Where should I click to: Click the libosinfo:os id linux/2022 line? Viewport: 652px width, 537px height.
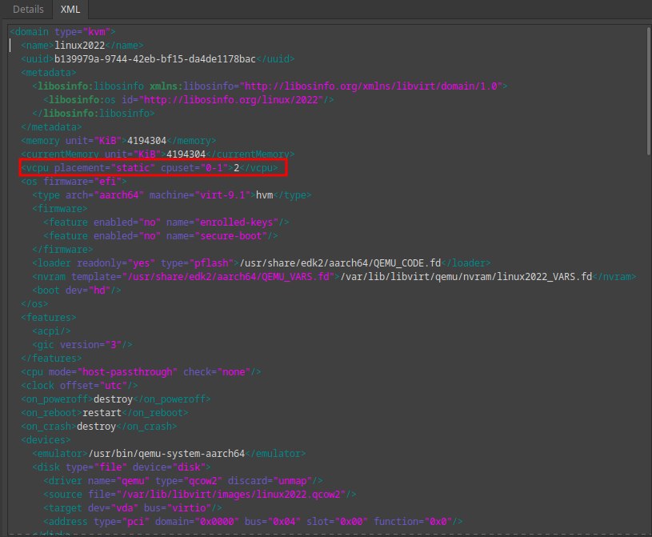(x=188, y=100)
